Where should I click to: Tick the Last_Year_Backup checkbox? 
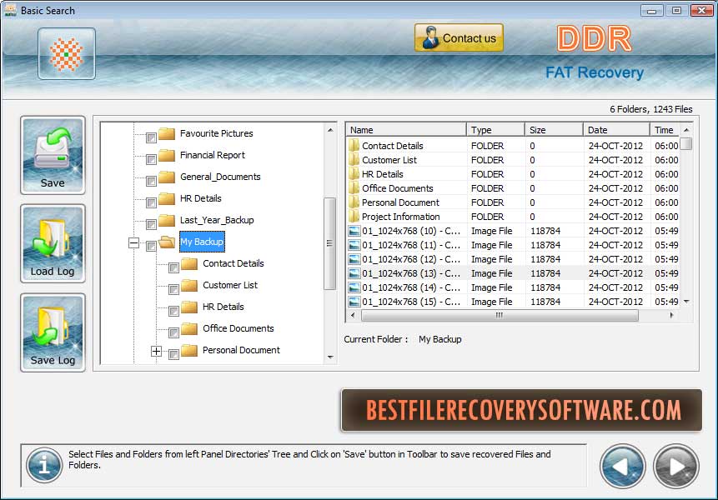(151, 224)
